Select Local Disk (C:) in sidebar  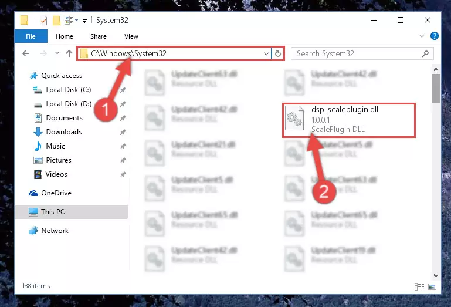(69, 90)
